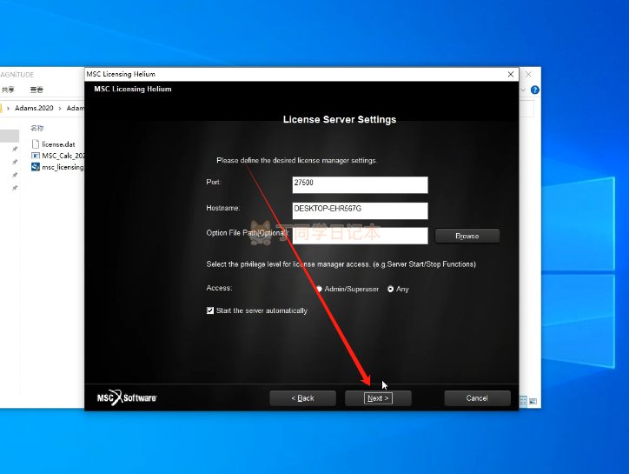Browse for an option file path

pyautogui.click(x=467, y=236)
